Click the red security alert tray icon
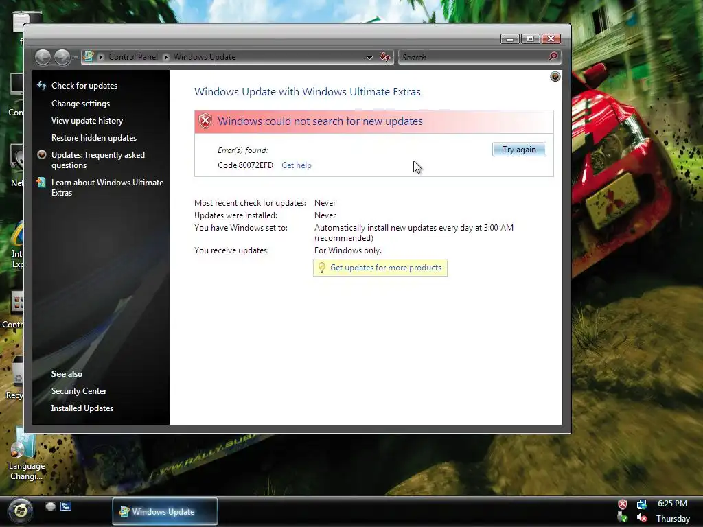Screen dimensions: 703x527 coord(622,504)
